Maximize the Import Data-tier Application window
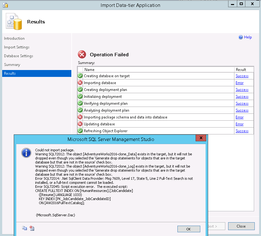The image size is (261, 236). coord(241,4)
